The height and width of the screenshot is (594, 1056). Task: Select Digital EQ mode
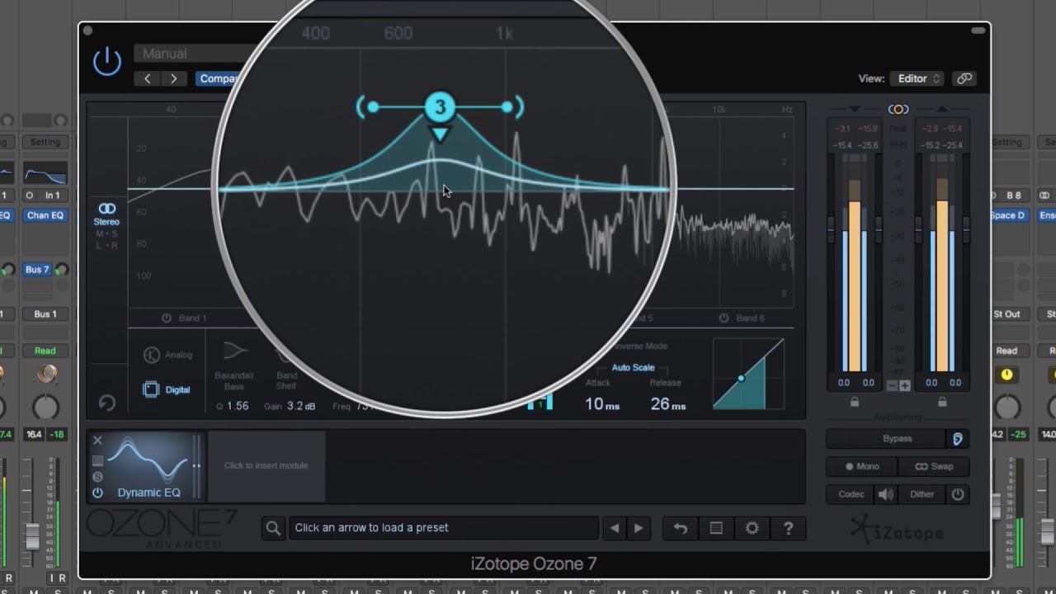tap(167, 389)
